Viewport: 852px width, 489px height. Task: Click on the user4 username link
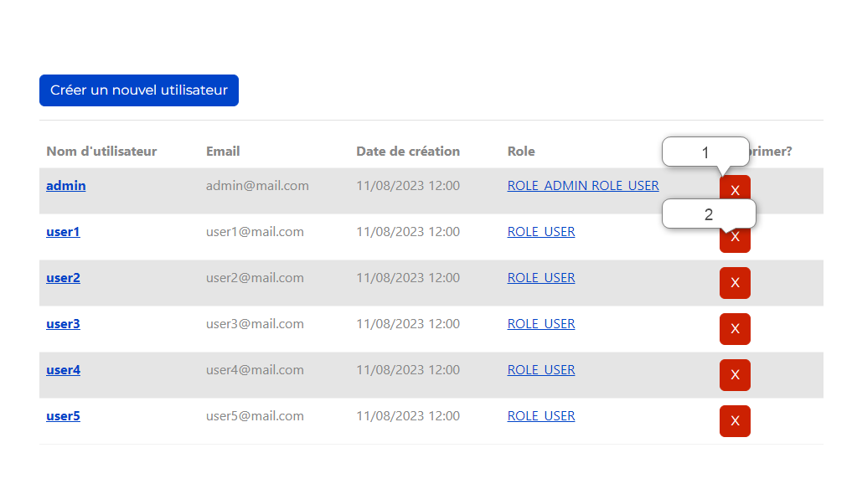click(63, 370)
